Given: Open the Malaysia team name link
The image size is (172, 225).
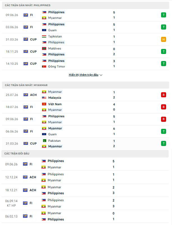Looking at the screenshot, I should pos(55,98).
